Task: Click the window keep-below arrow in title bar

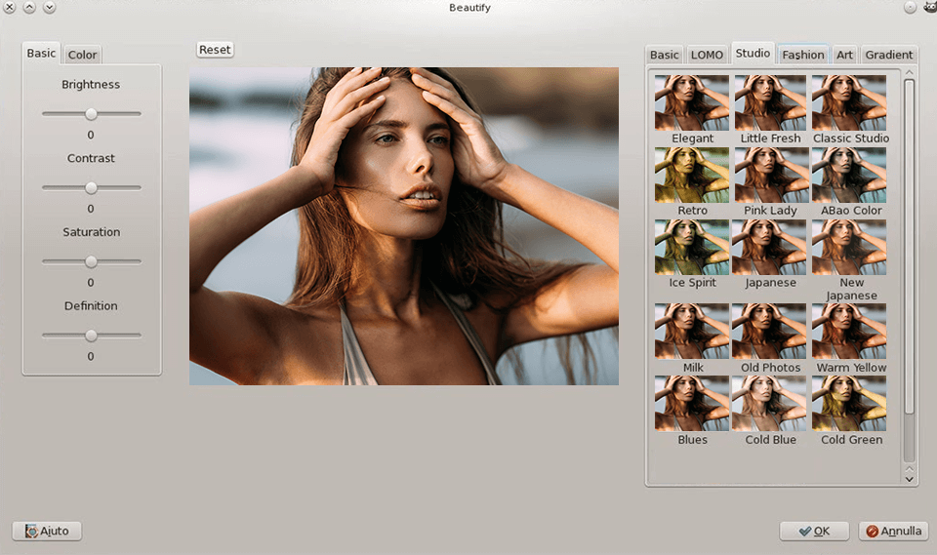Action: coord(50,7)
